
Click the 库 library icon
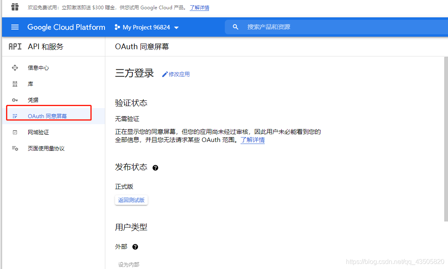pyautogui.click(x=15, y=84)
